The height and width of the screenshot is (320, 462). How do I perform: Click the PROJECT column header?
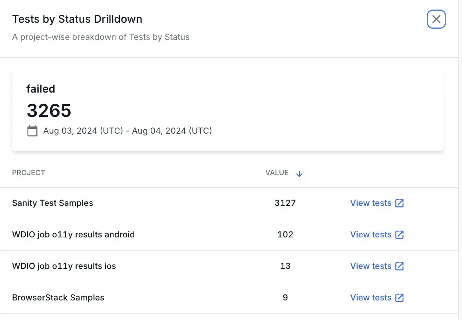28,173
